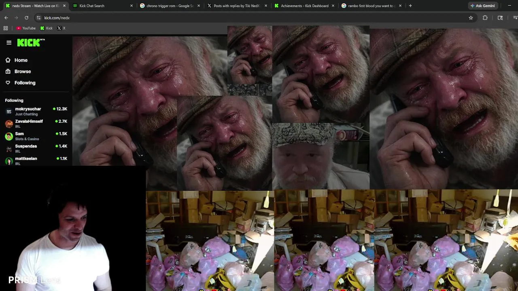
Task: Open Sam's Slots & Casino channel
Action: 36,136
